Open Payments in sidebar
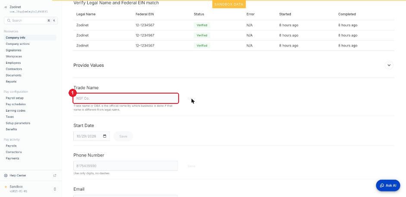Viewport: 406px width, 197px height. pyautogui.click(x=13, y=158)
